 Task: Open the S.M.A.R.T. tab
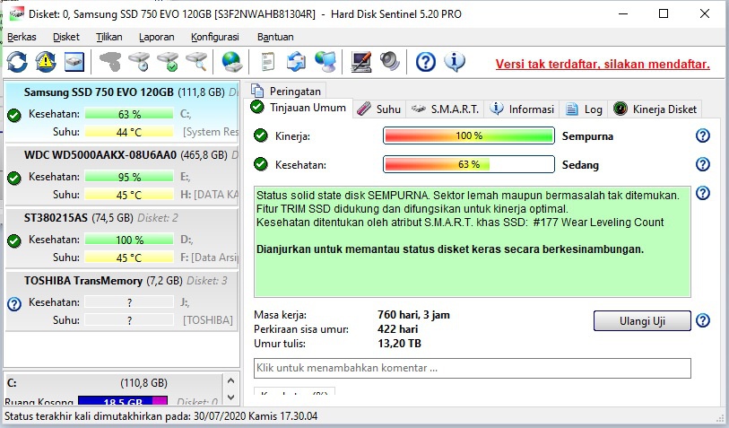tap(445, 109)
